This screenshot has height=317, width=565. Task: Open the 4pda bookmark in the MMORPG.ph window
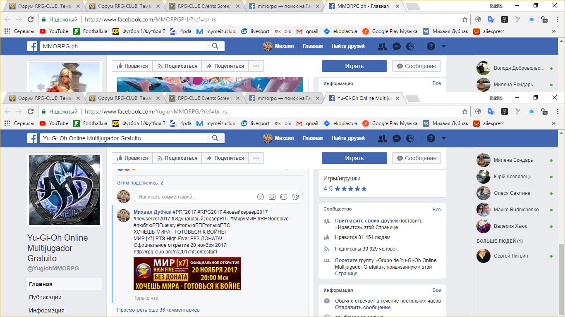click(181, 31)
